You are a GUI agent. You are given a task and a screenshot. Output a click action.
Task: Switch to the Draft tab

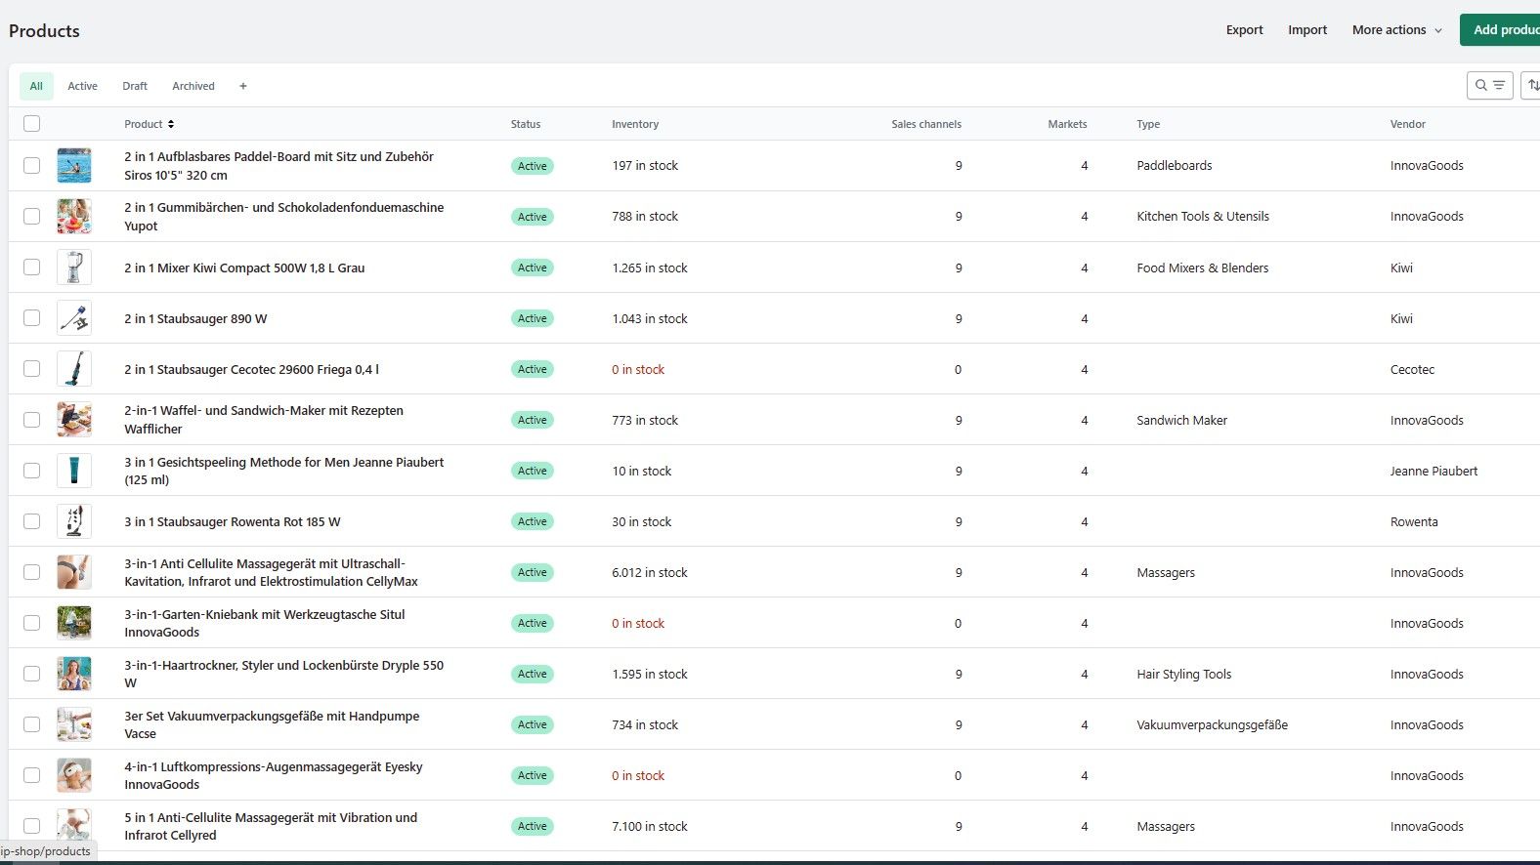[135, 86]
